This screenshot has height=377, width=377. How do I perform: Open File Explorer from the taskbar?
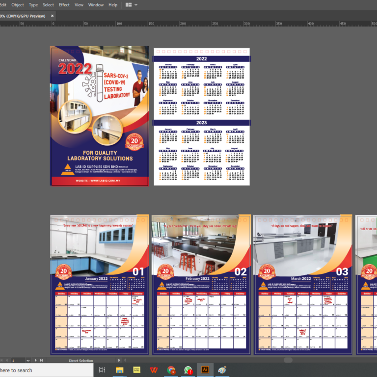119,370
